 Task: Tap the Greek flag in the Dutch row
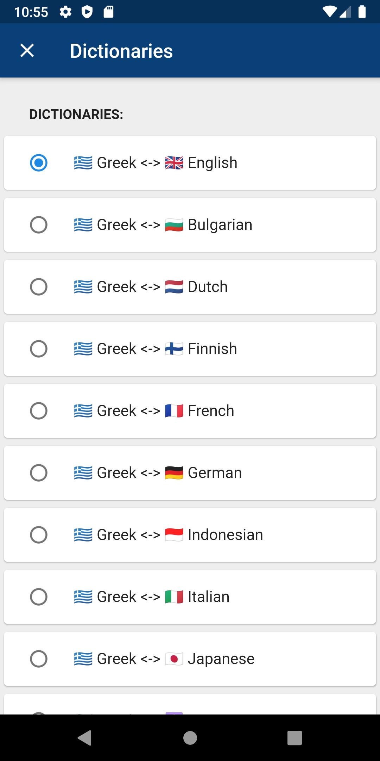(83, 287)
